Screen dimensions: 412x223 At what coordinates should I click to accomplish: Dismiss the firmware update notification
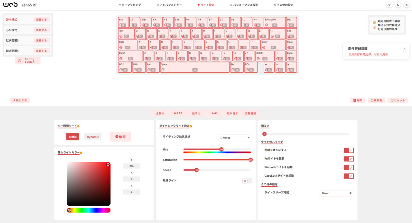pos(405,49)
